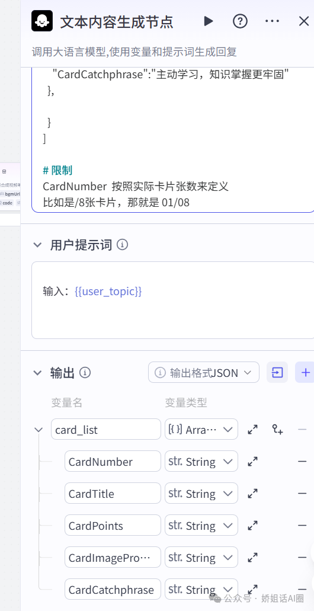Open the CardTitle String type dropdown

point(201,493)
